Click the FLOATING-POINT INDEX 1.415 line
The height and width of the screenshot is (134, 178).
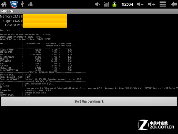coord(15,77)
